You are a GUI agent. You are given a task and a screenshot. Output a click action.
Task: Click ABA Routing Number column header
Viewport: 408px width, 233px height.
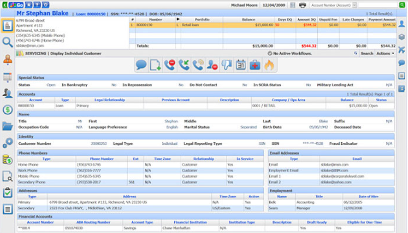93,222
